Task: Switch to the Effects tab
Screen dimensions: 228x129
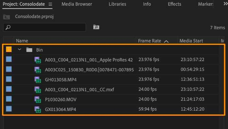Action: pos(174,4)
